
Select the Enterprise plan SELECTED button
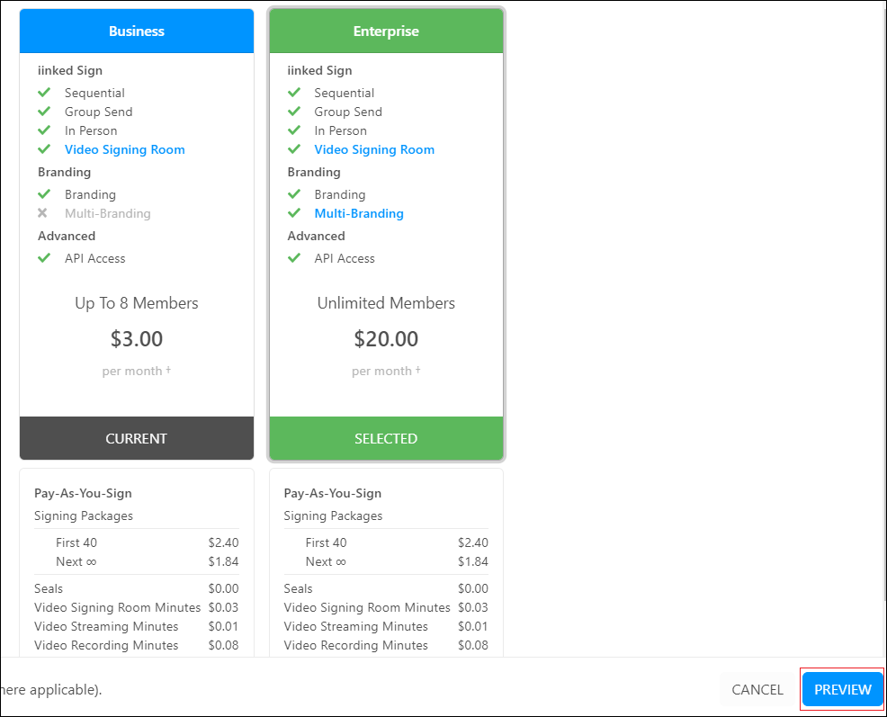(x=386, y=438)
